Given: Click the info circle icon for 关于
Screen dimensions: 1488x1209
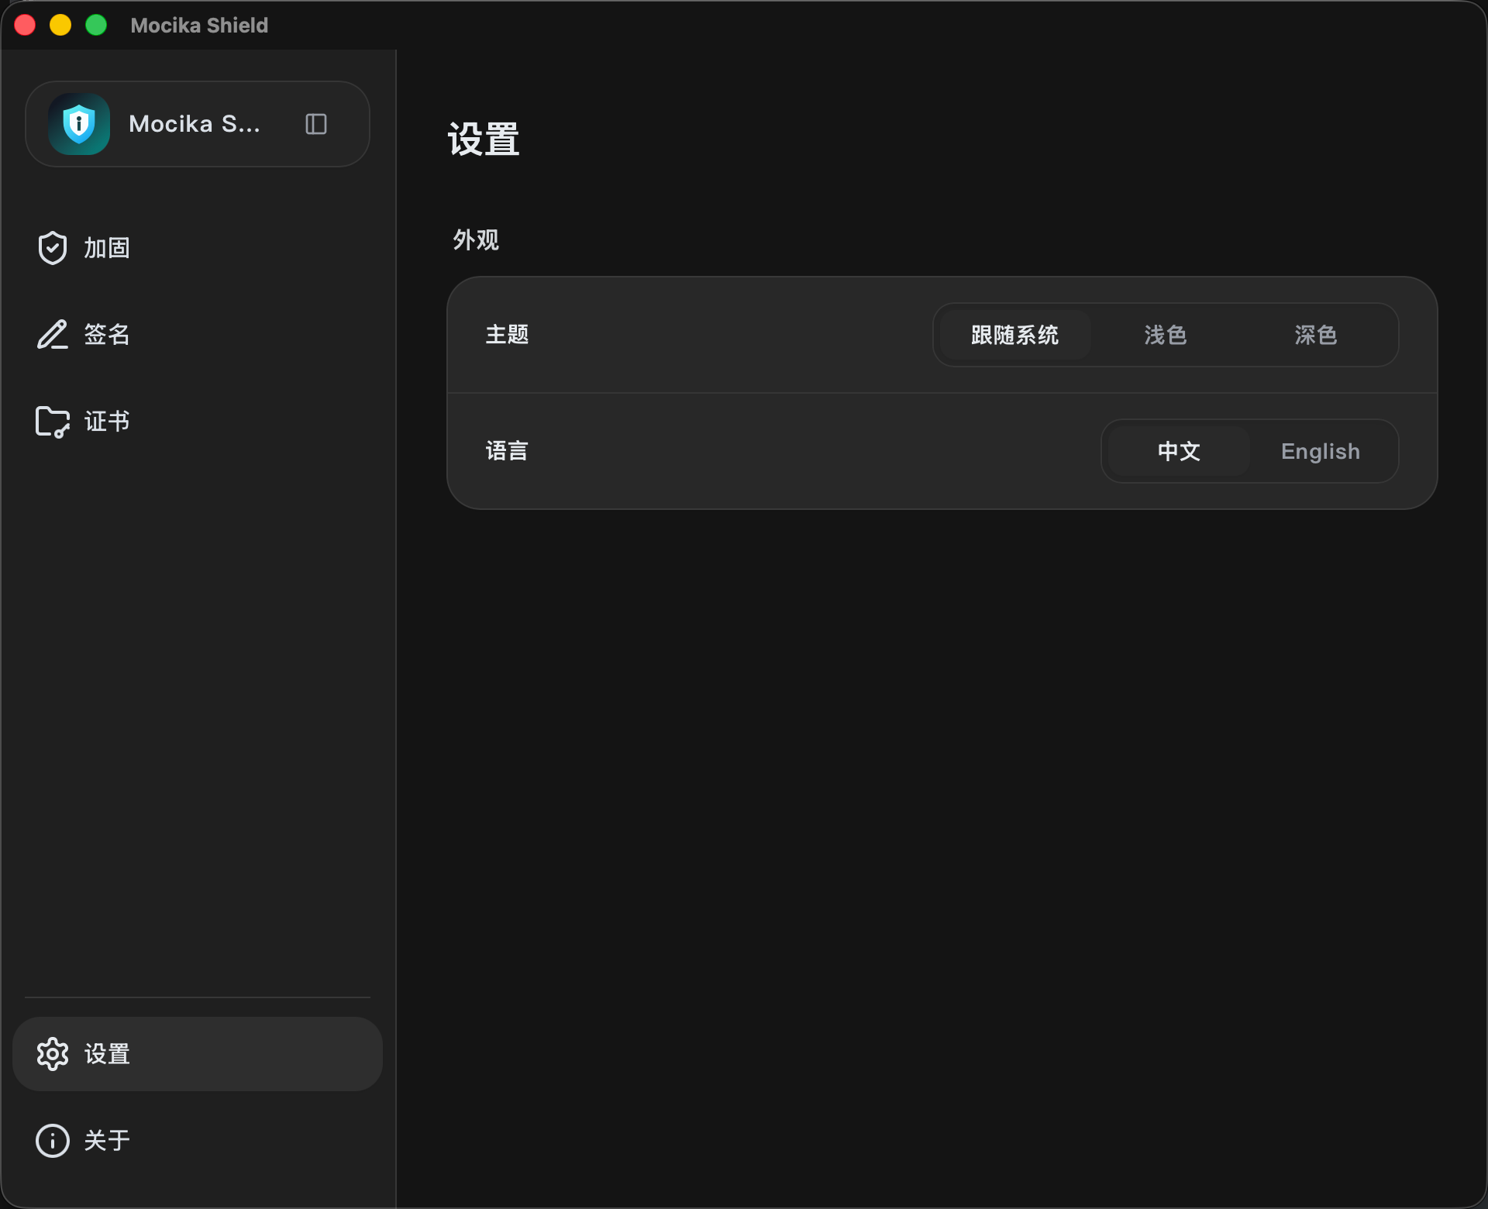Looking at the screenshot, I should click(x=53, y=1141).
